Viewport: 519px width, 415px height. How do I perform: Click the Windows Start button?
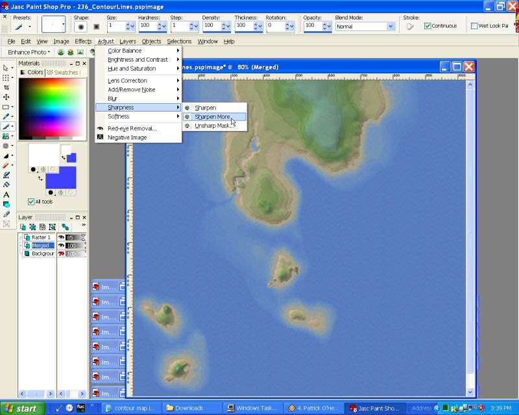(x=22, y=409)
